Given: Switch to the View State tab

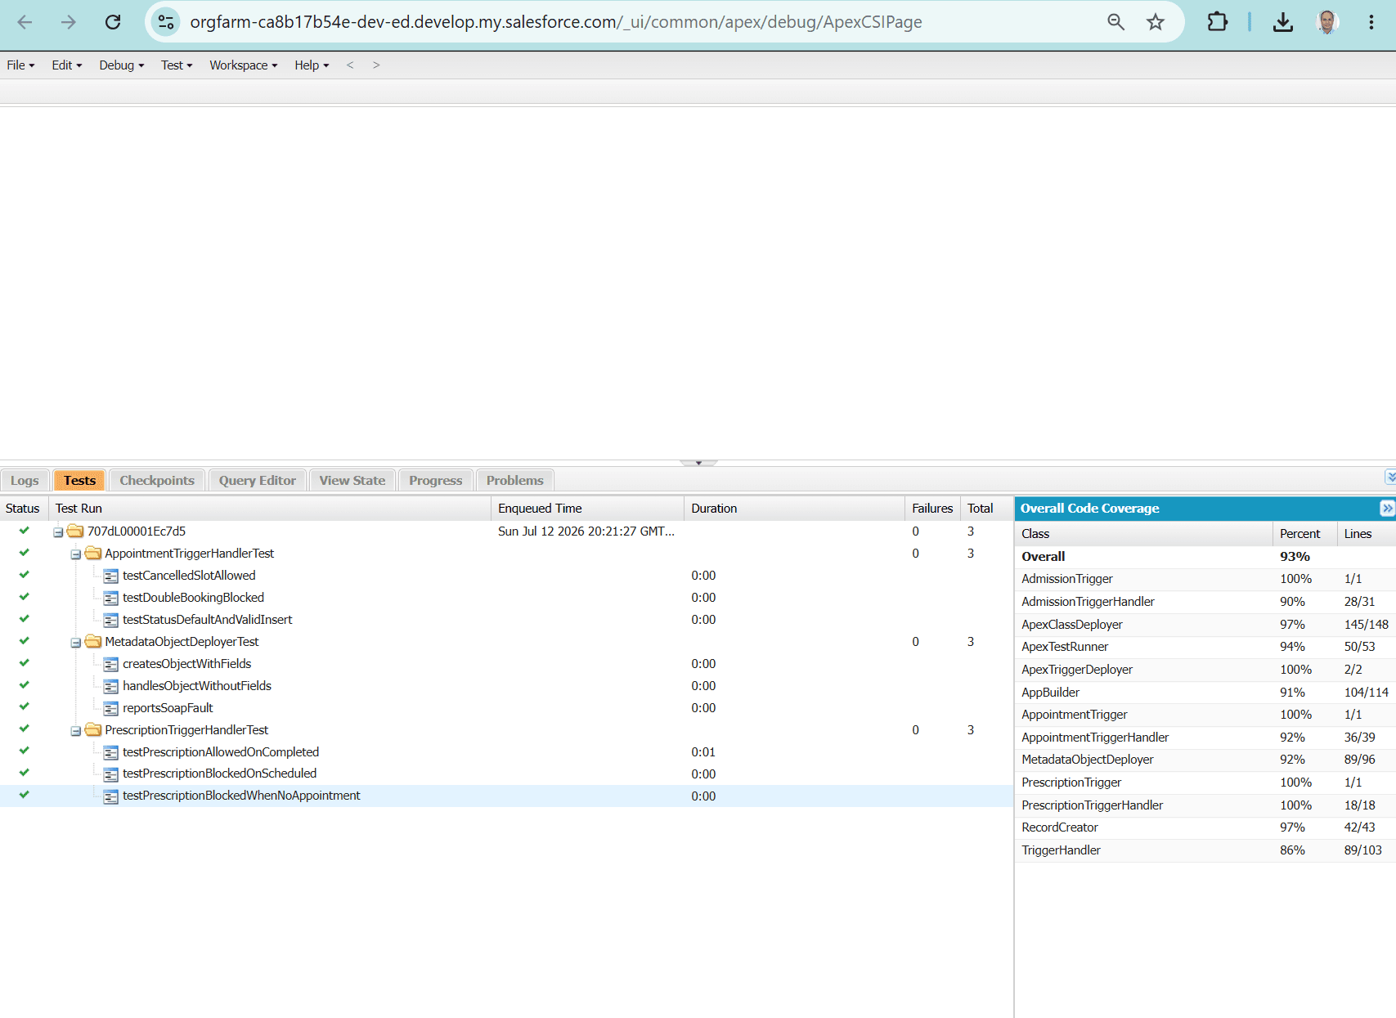Looking at the screenshot, I should pos(352,481).
